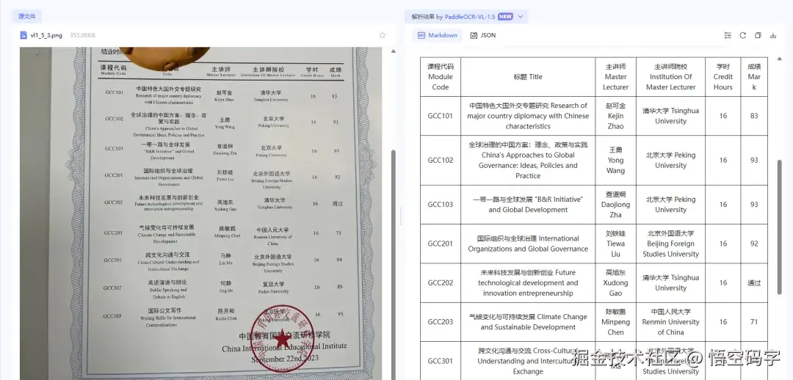Click the GCC203 cell in results table
The image size is (793, 380).
pos(441,322)
